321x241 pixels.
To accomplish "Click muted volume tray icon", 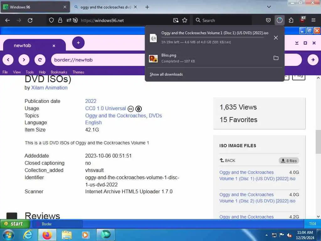I will point(289,235).
